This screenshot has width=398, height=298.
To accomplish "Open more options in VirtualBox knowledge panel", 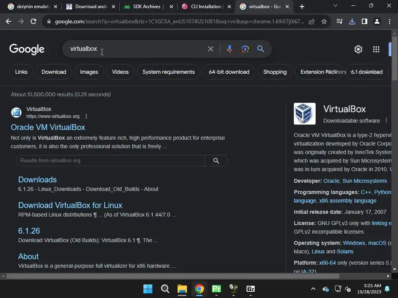I will (386, 120).
